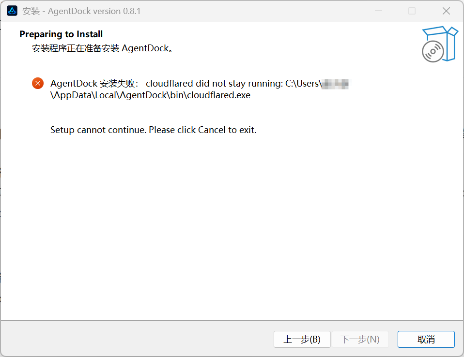Click the 取消 button to exit setup

[x=426, y=339]
